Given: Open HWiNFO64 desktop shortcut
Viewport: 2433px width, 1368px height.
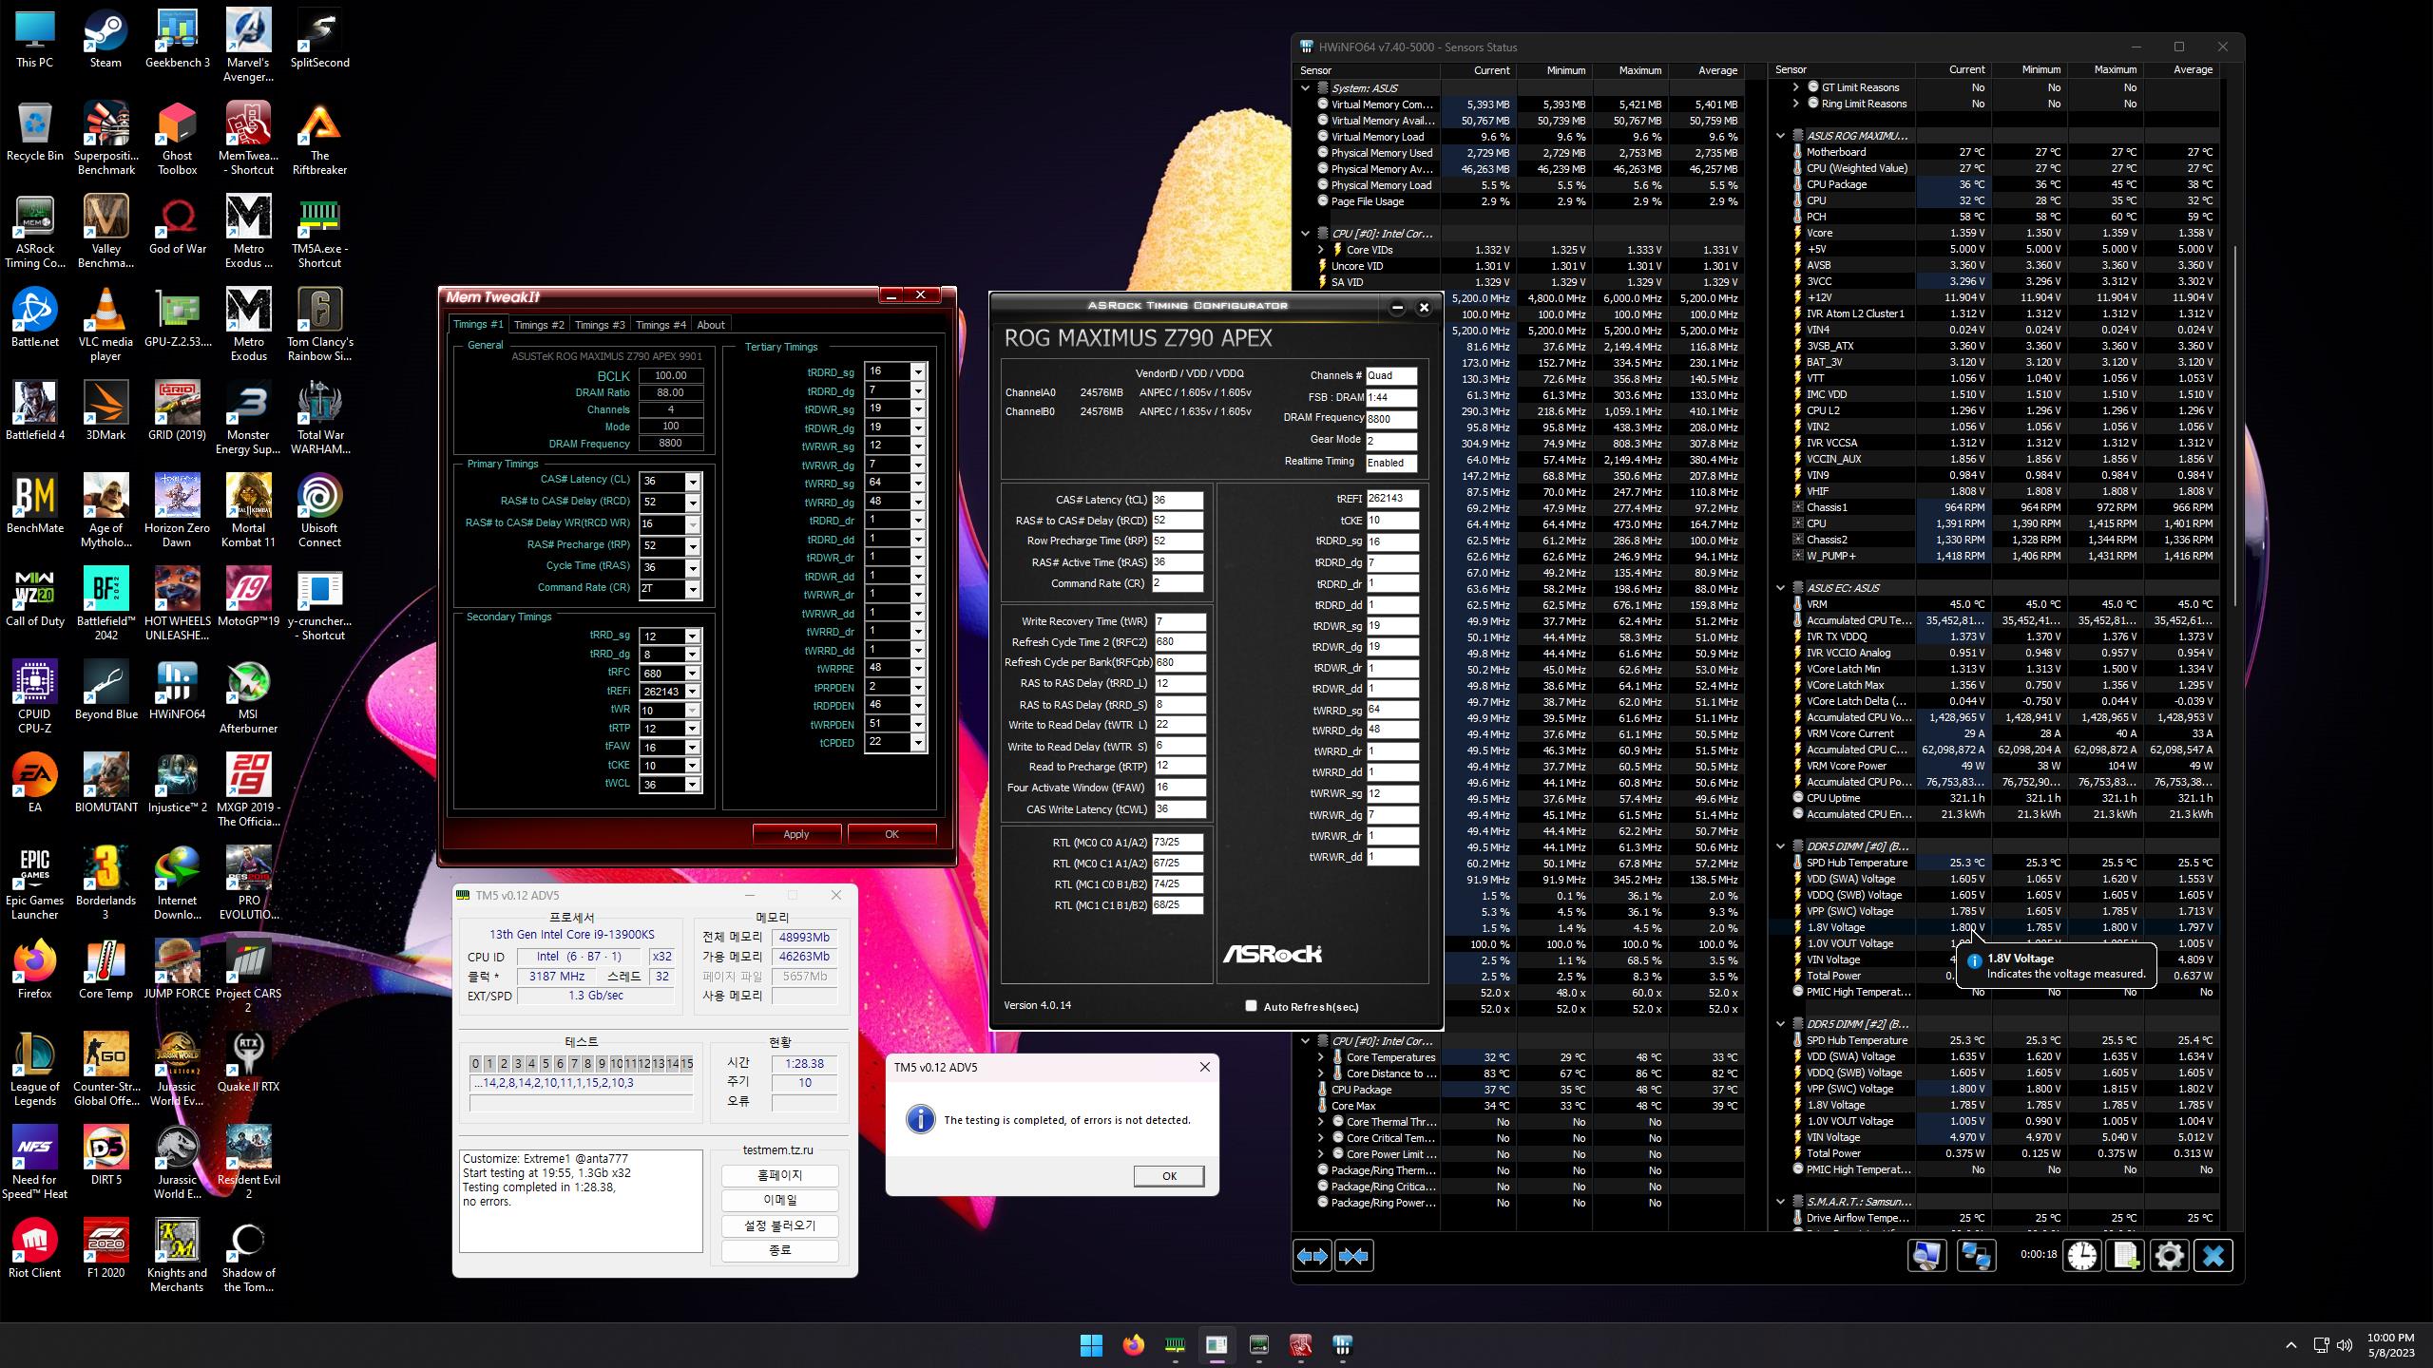Looking at the screenshot, I should click(x=177, y=690).
